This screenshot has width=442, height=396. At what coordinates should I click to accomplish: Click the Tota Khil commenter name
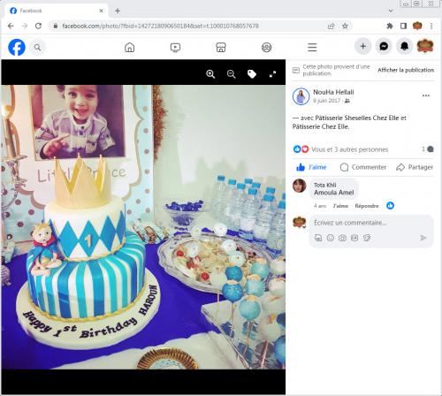coord(324,185)
